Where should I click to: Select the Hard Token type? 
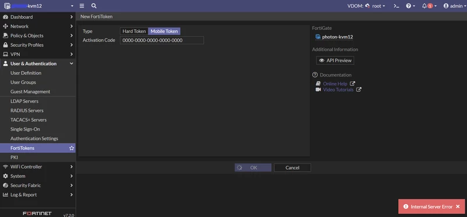coord(134,32)
